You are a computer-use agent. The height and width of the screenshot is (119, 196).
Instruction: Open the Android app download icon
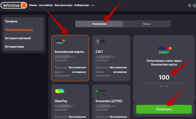tap(189, 5)
